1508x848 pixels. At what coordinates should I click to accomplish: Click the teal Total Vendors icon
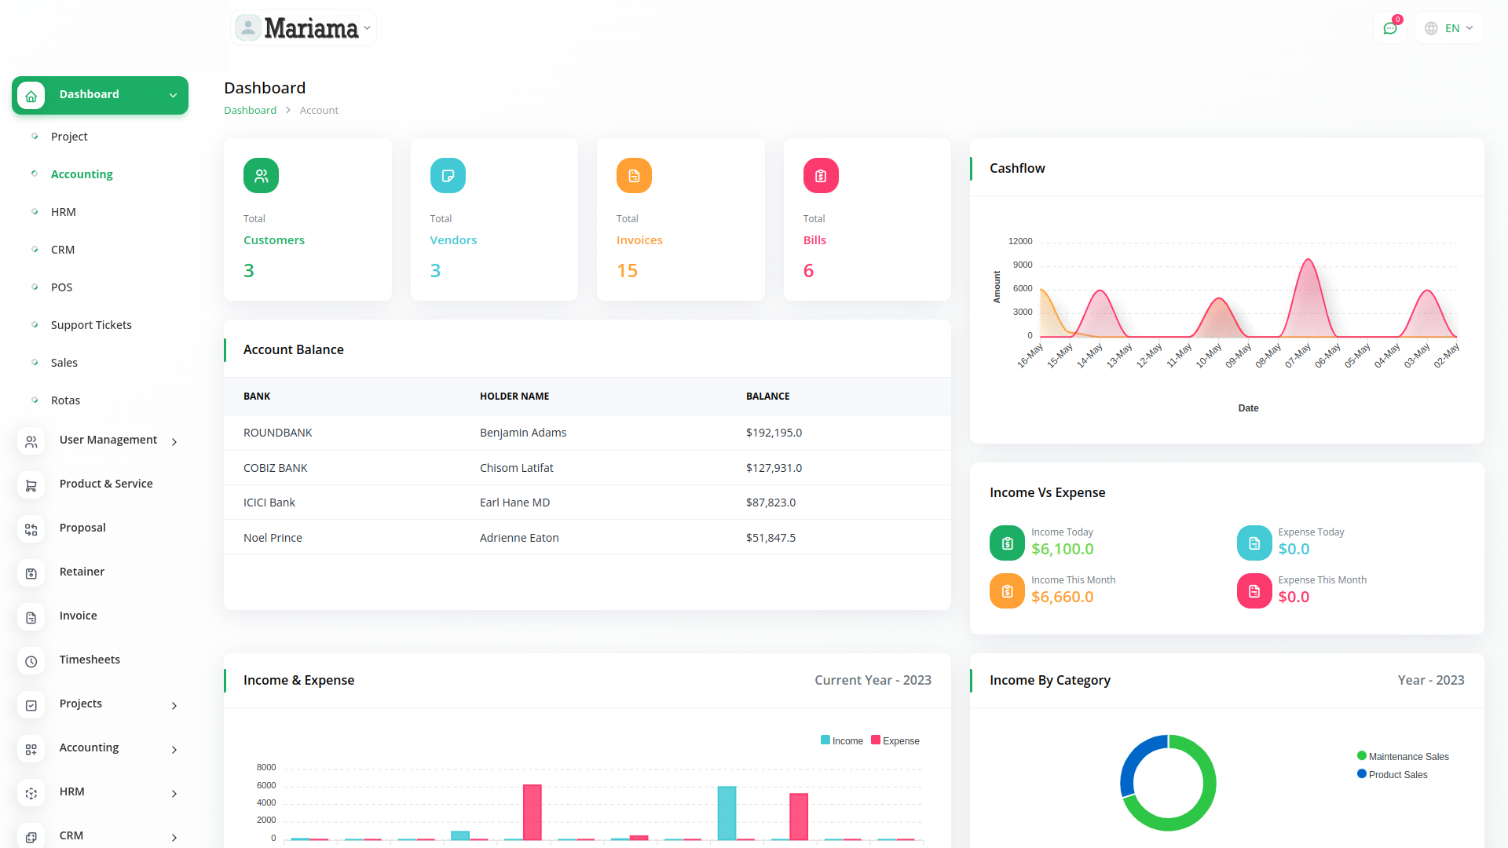point(448,175)
